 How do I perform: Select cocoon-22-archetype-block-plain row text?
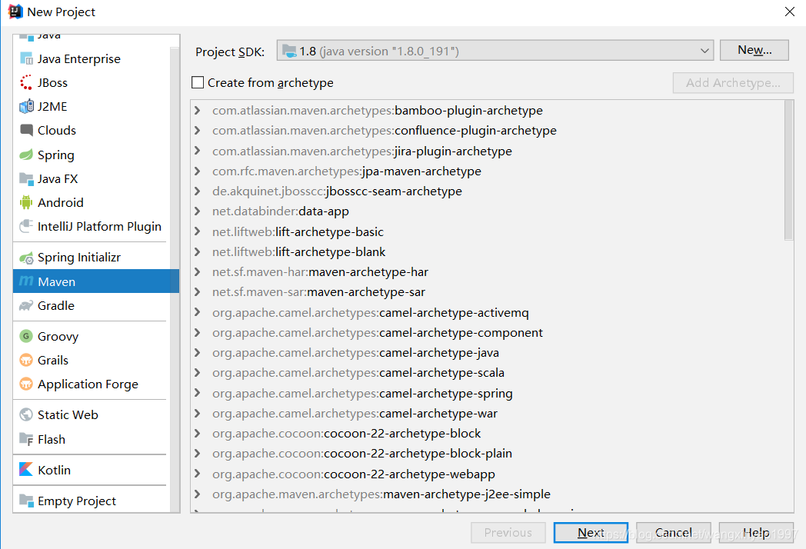click(362, 454)
